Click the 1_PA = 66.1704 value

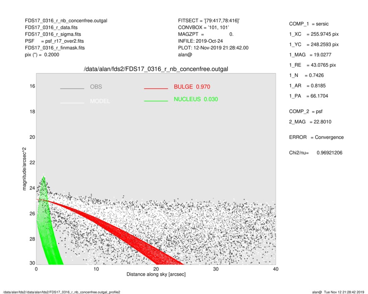309,96
